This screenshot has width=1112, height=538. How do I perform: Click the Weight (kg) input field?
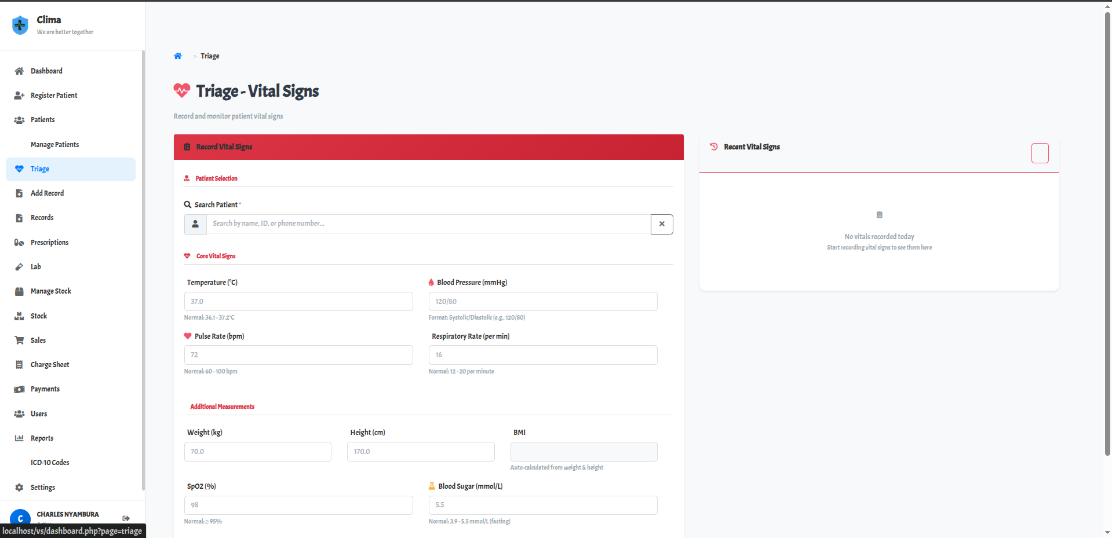(x=257, y=452)
